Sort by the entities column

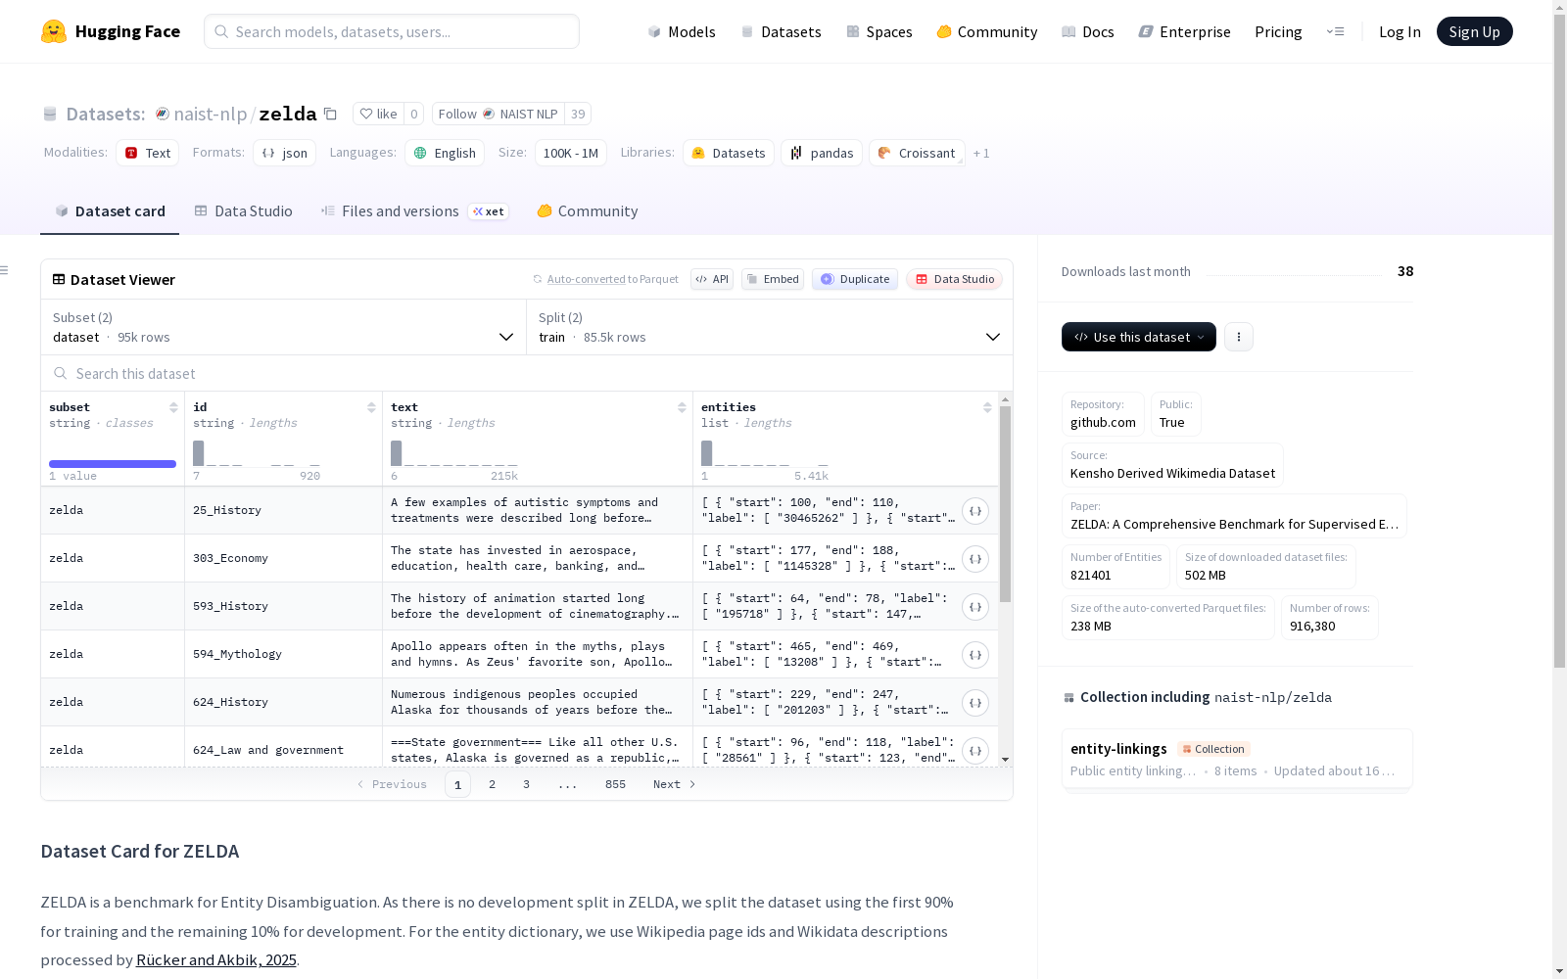click(987, 407)
